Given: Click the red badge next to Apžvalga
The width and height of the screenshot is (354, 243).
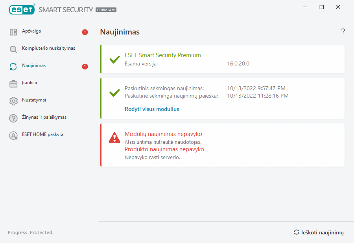Looking at the screenshot, I should pos(85,32).
